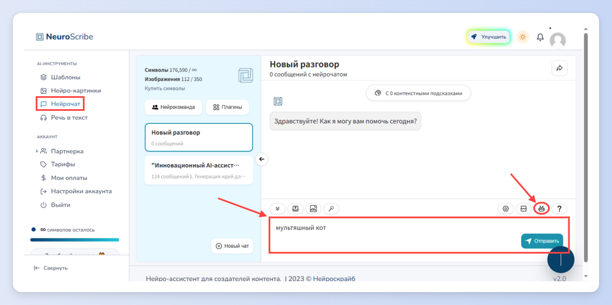Send the message with Отправить
The height and width of the screenshot is (305, 612).
tap(542, 241)
